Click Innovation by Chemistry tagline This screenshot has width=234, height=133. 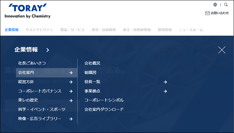coord(27,16)
